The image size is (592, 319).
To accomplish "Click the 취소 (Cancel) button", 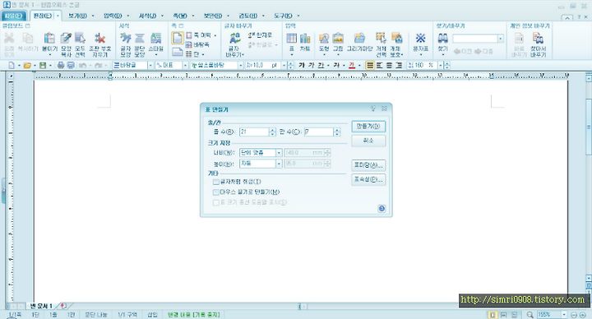I will 368,141.
